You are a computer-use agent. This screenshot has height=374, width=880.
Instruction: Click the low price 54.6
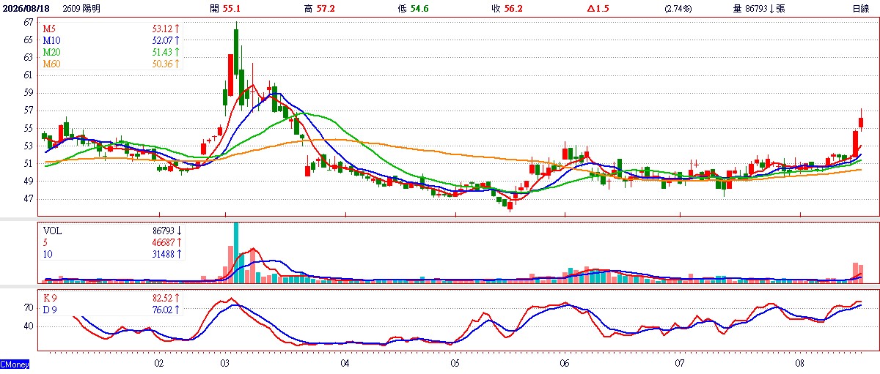click(x=419, y=9)
